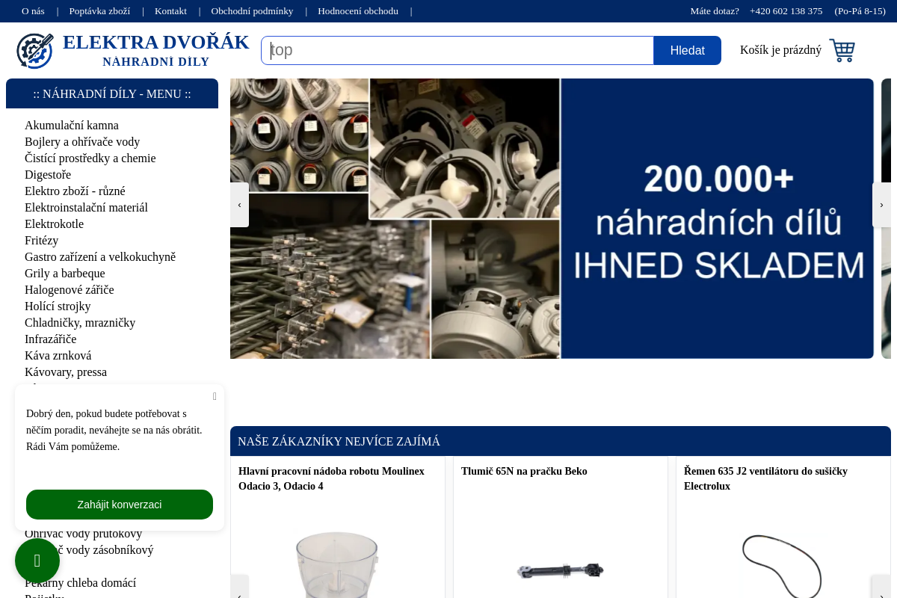
Task: Open the O nás page
Action: [x=33, y=11]
